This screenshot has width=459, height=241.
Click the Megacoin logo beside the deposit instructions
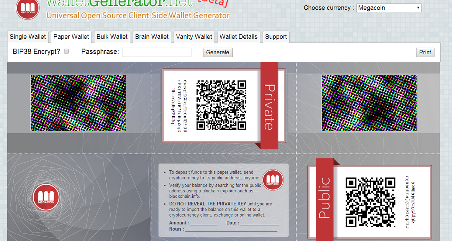(x=273, y=180)
